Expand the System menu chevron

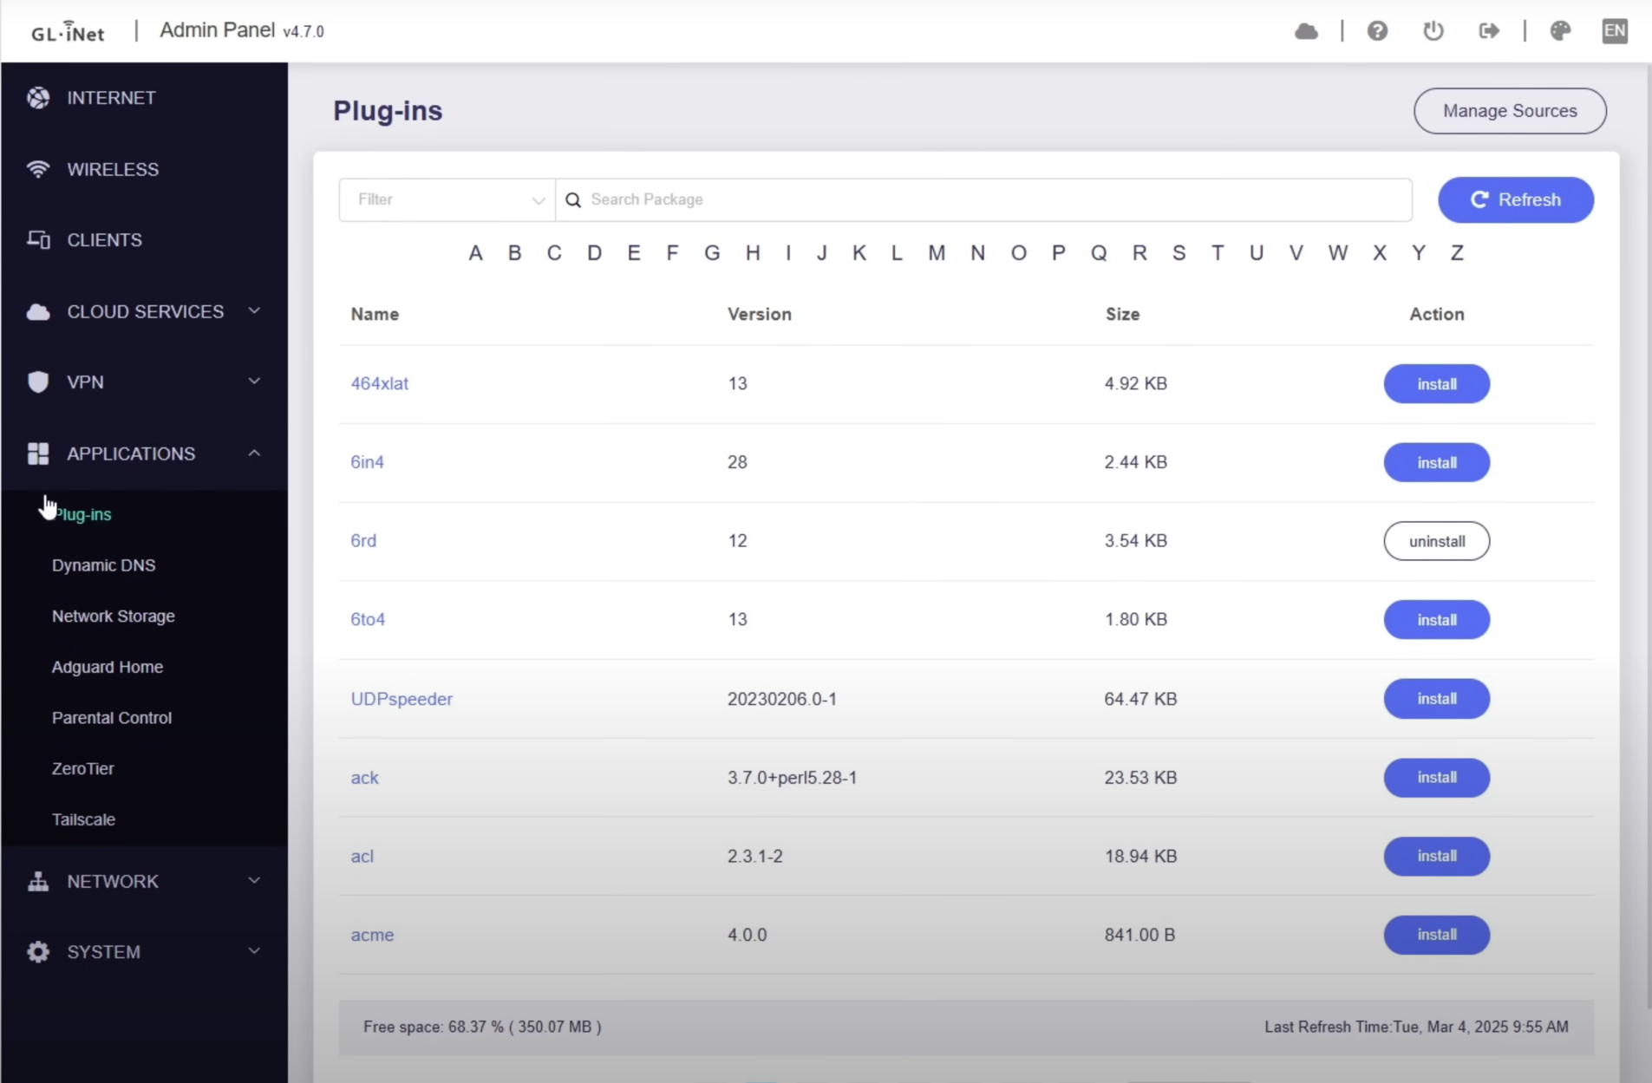point(254,951)
